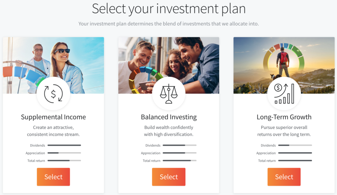Select the Supplemental Income plan
Screen dimensions: 337x195
click(x=53, y=177)
